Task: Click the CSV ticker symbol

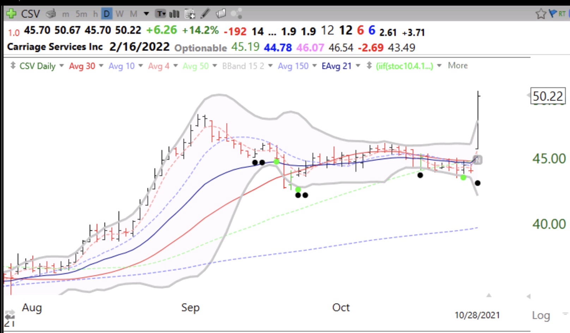Action: pos(30,14)
